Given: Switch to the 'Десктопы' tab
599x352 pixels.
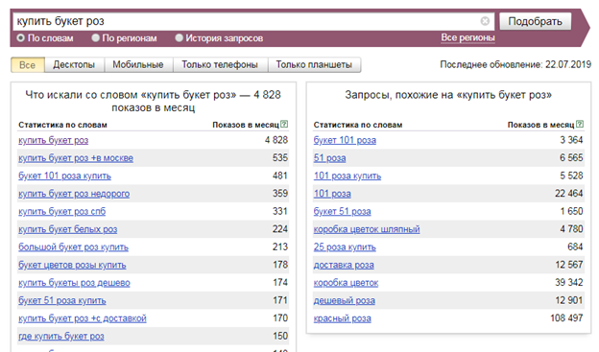Looking at the screenshot, I should pyautogui.click(x=74, y=65).
